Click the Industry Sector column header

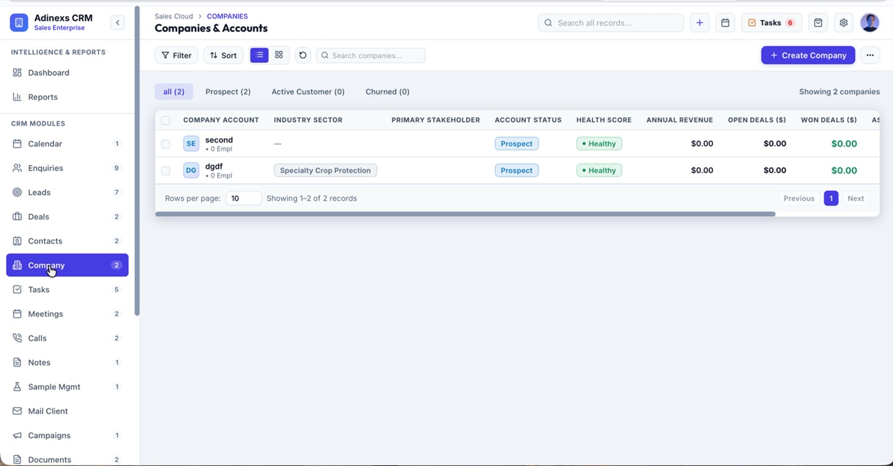coord(308,120)
